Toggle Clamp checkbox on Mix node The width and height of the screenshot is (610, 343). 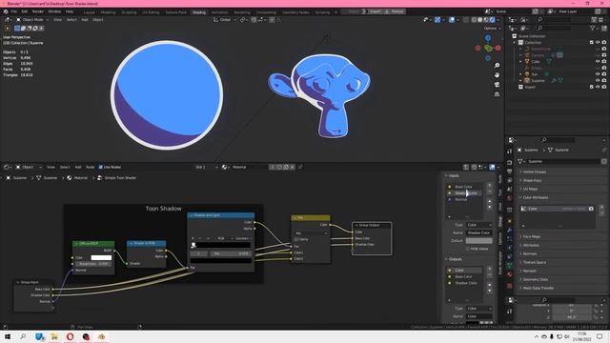296,239
